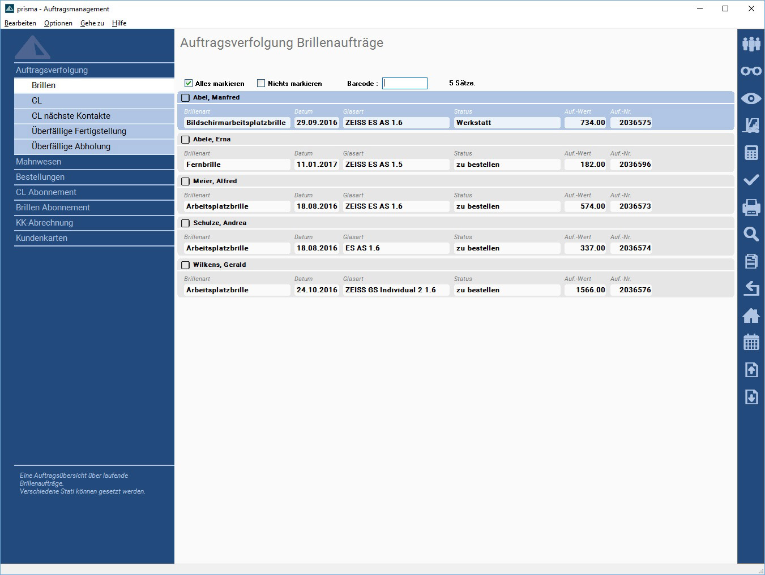Click the back arrow icon

[751, 288]
